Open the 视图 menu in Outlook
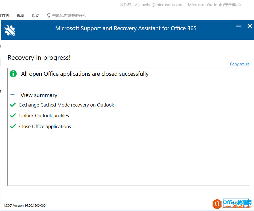The image size is (254, 211). [20, 15]
